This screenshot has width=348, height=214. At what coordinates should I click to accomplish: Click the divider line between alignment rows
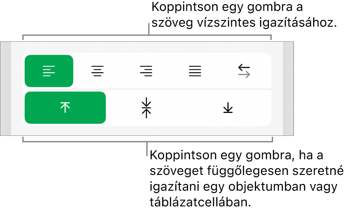tap(146, 89)
